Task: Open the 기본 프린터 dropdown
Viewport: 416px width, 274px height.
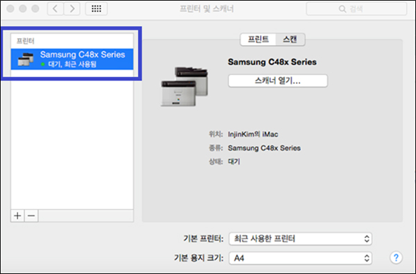Action: click(x=300, y=239)
